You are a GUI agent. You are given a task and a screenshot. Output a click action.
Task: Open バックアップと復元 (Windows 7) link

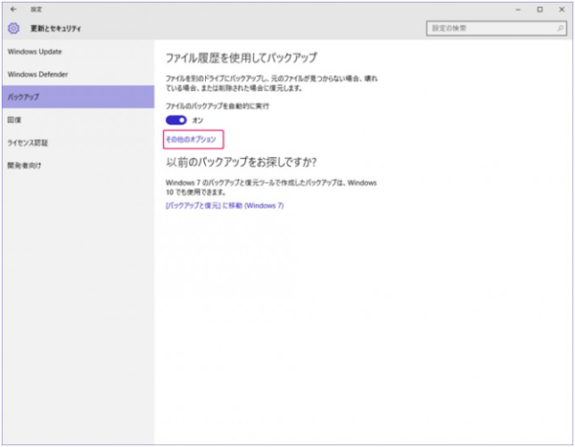click(224, 206)
